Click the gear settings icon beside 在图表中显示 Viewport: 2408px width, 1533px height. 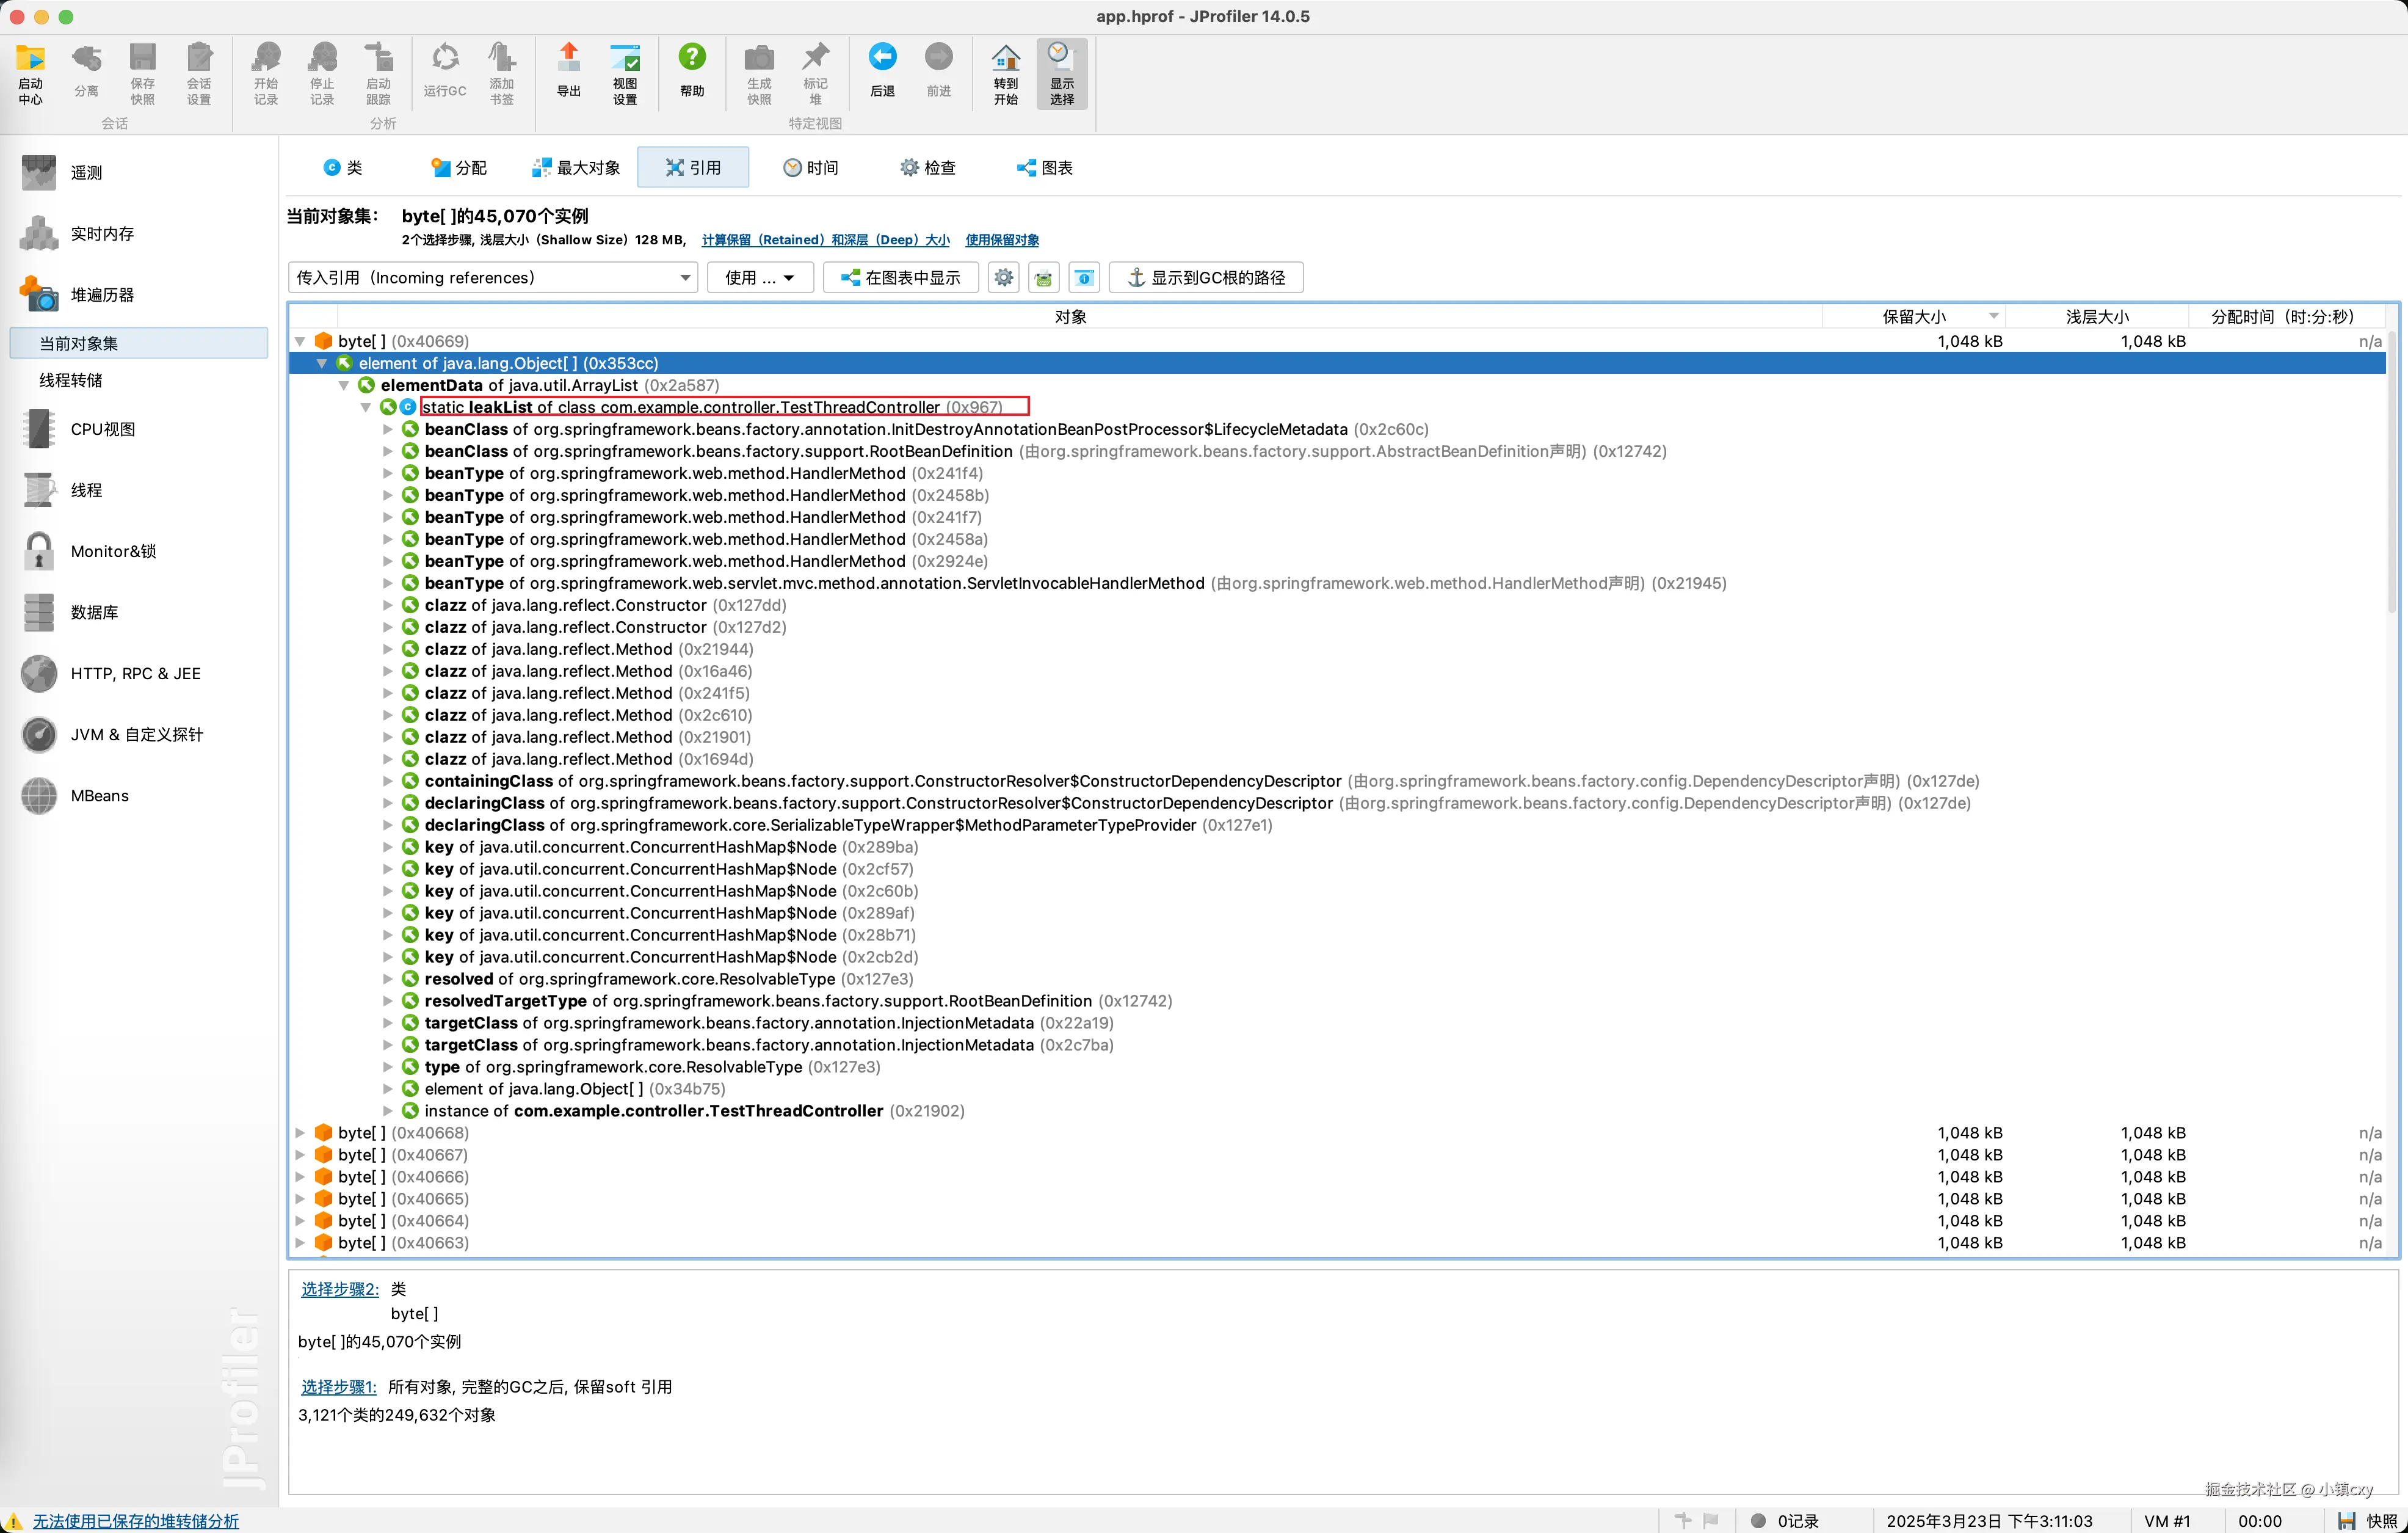(x=1003, y=278)
